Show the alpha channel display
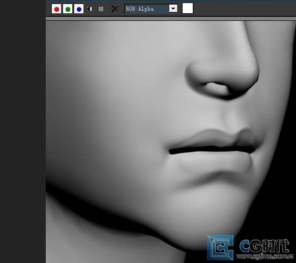Viewport: 296px width, 263px height. (x=90, y=9)
